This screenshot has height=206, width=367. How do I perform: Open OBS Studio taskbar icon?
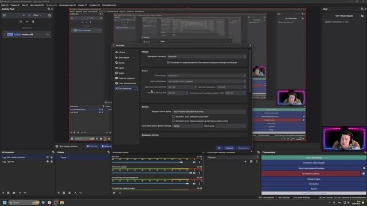[x=56, y=203]
